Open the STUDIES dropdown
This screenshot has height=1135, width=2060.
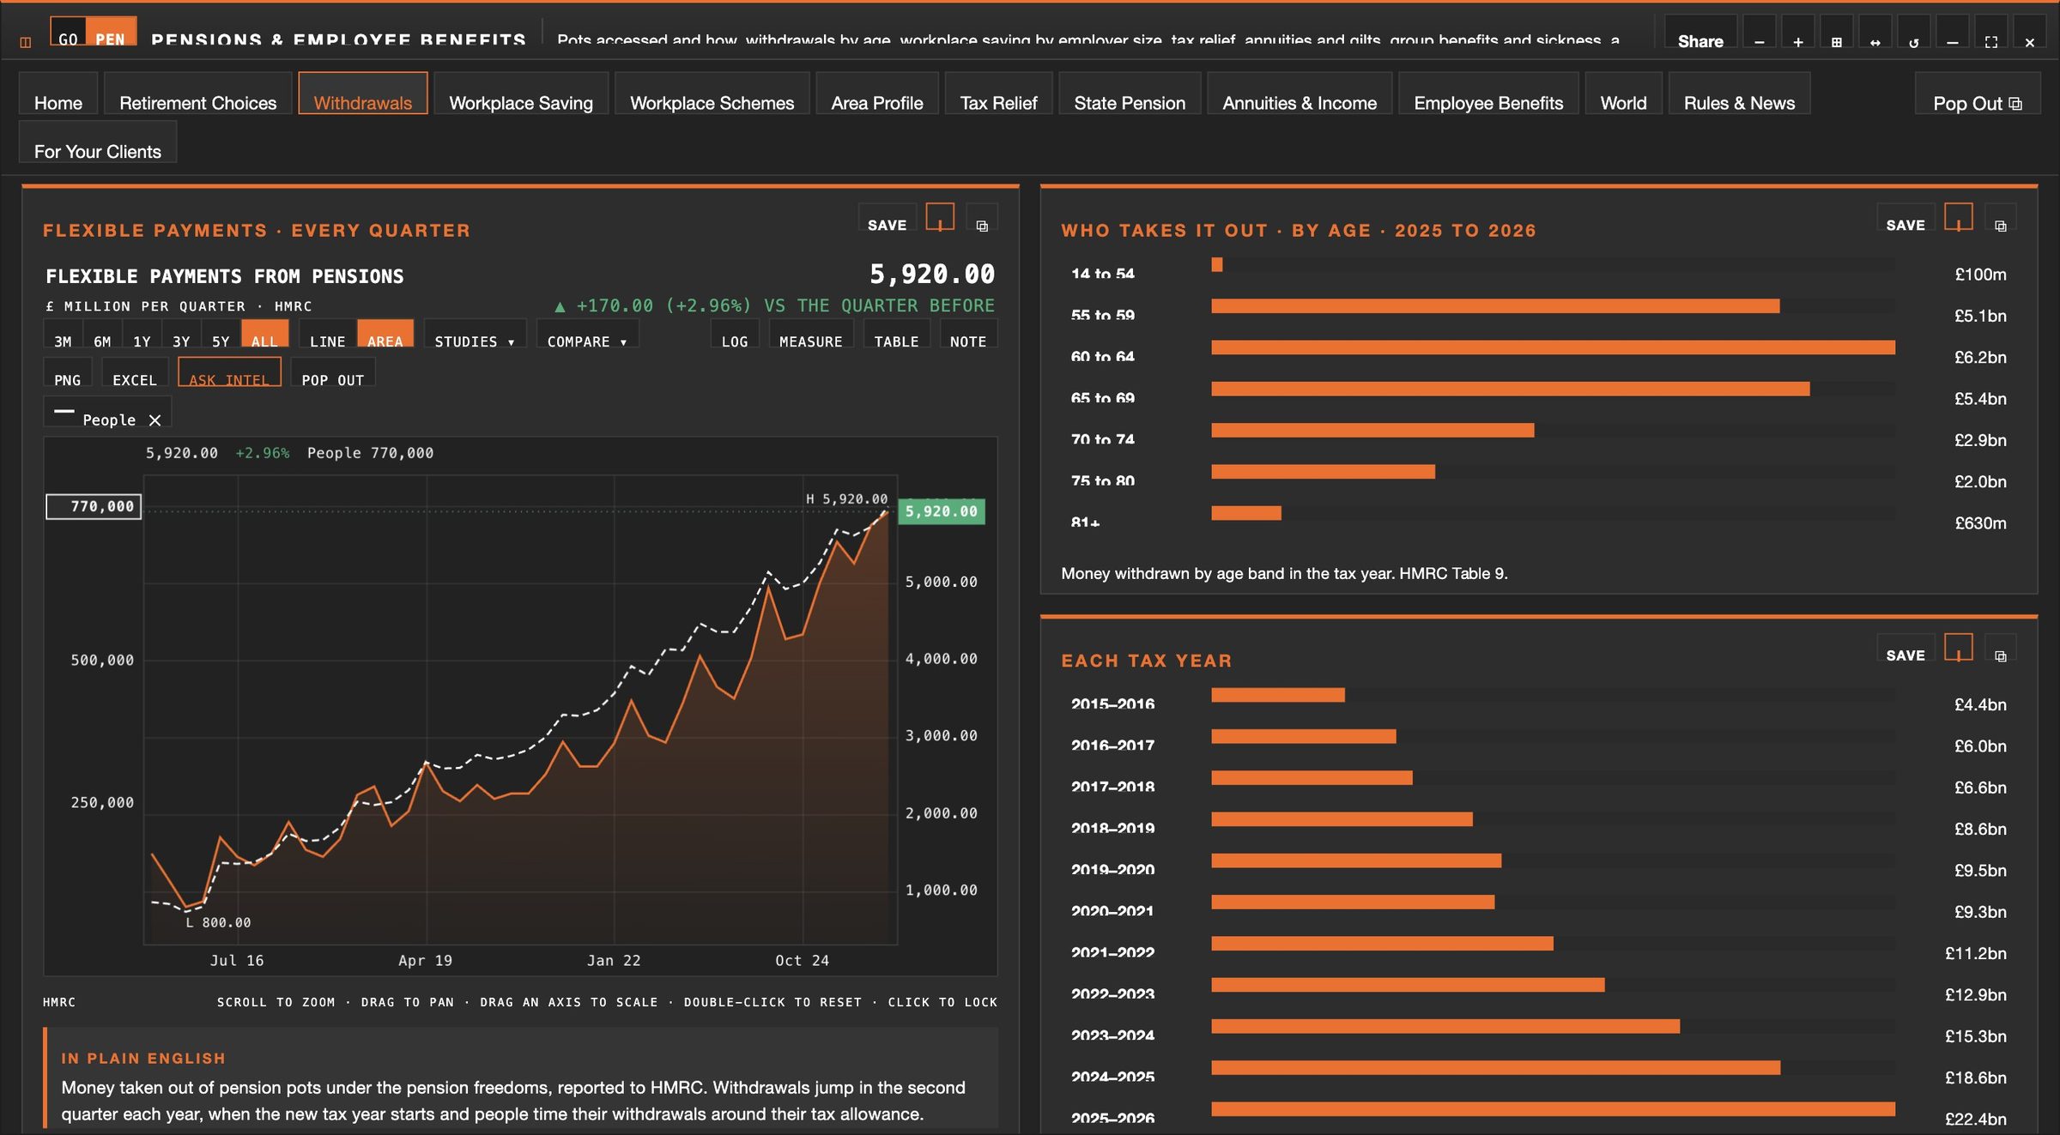(x=475, y=341)
